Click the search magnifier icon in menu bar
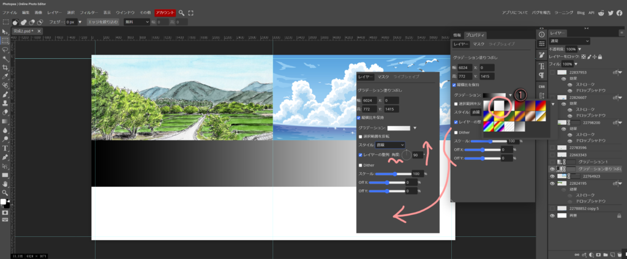Image resolution: width=627 pixels, height=259 pixels. click(182, 12)
